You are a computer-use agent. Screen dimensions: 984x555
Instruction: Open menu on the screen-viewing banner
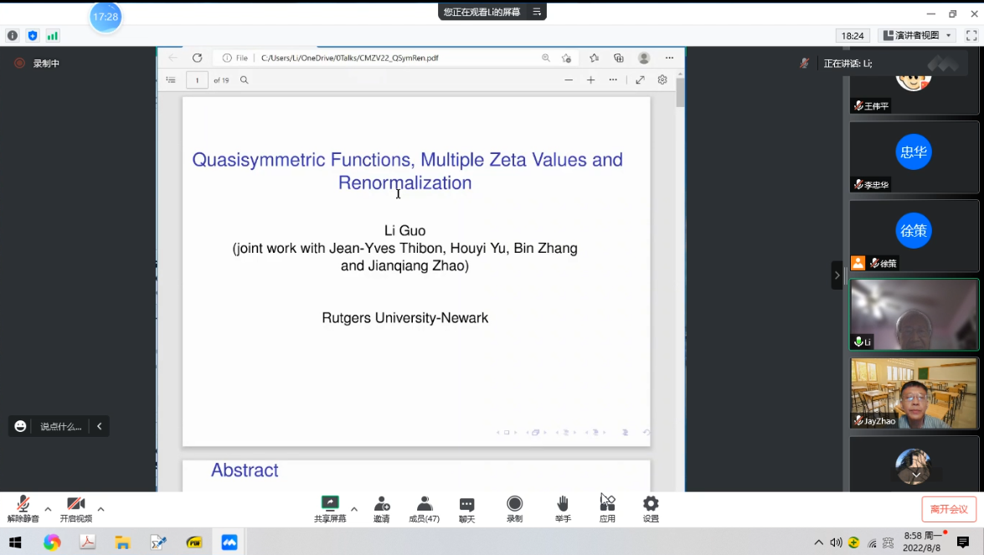[x=537, y=12]
